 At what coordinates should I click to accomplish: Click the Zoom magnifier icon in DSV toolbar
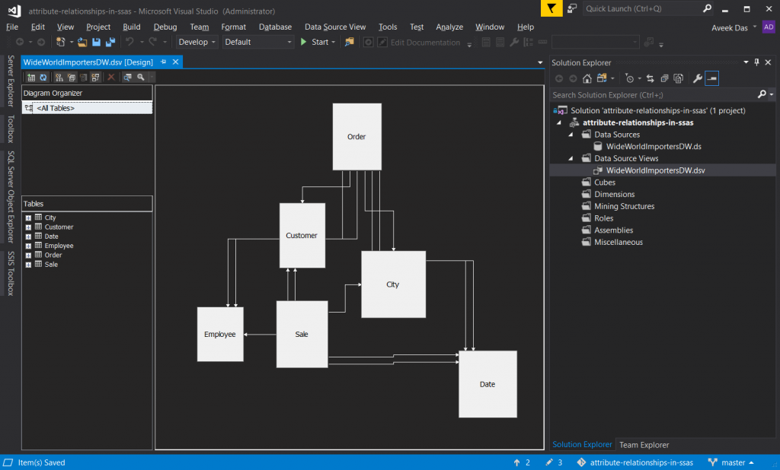(x=141, y=77)
